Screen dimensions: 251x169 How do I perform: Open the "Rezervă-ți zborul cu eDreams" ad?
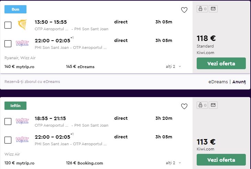click(x=32, y=82)
